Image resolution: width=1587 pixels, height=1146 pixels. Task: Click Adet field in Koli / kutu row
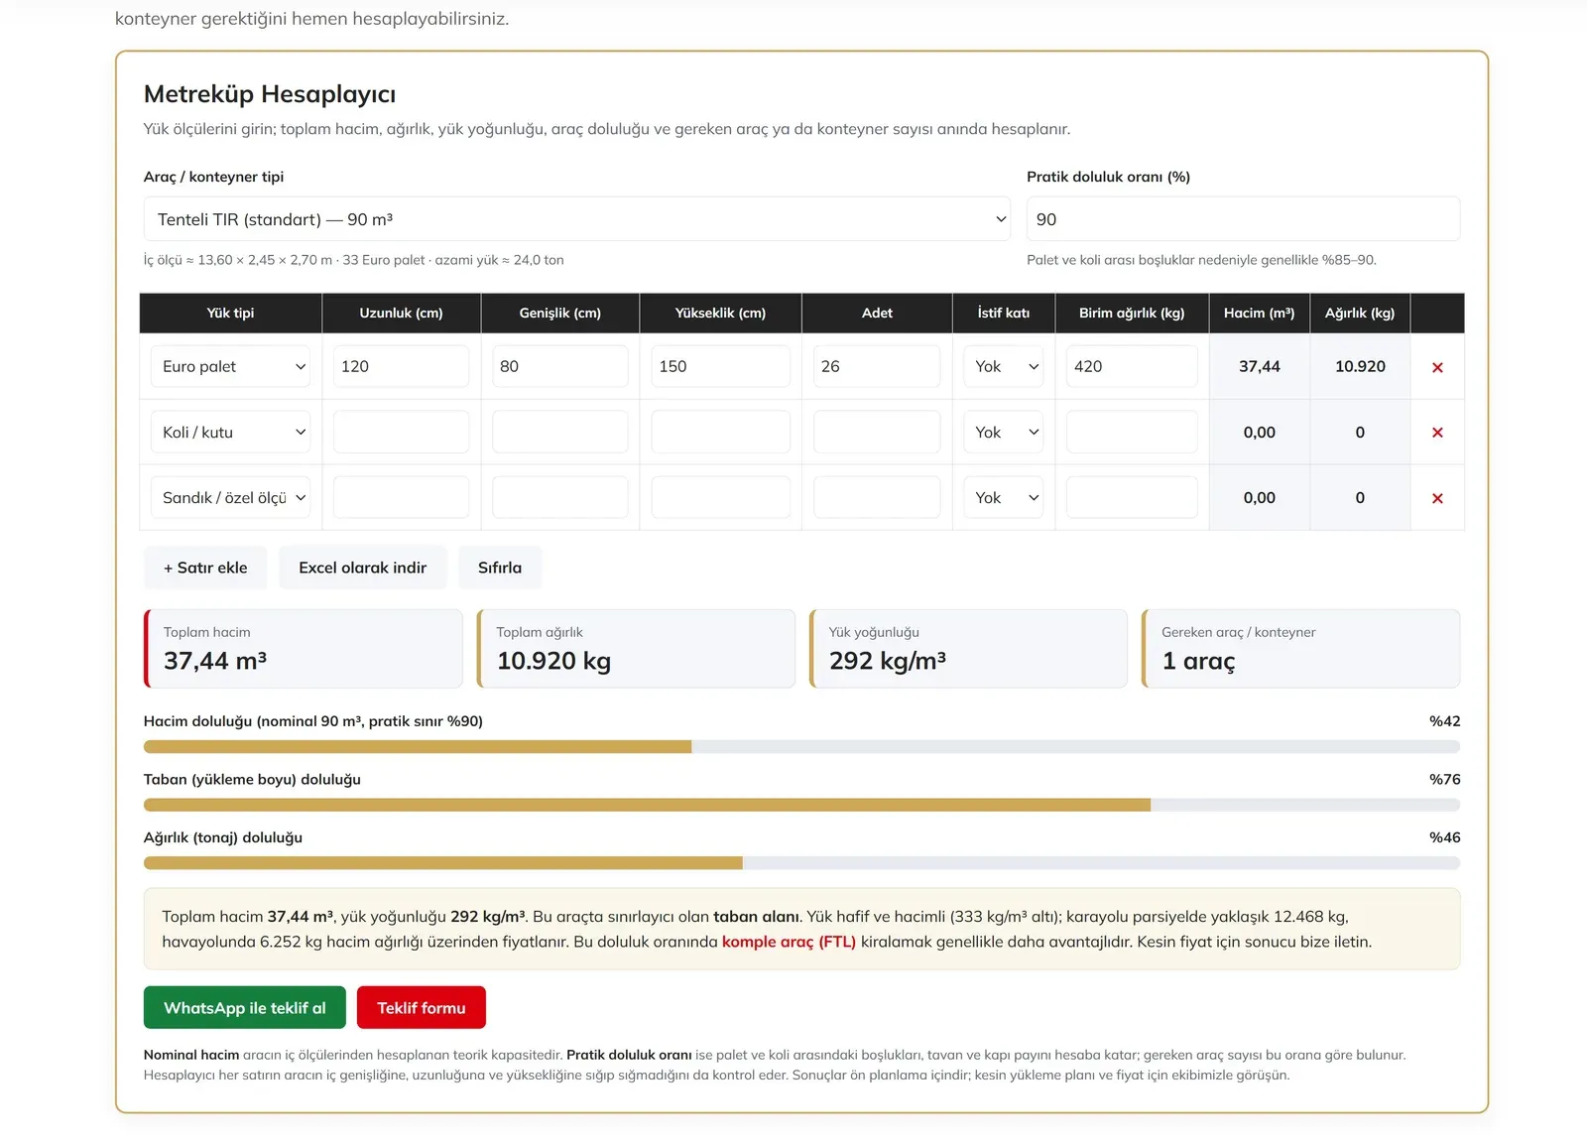tap(877, 432)
